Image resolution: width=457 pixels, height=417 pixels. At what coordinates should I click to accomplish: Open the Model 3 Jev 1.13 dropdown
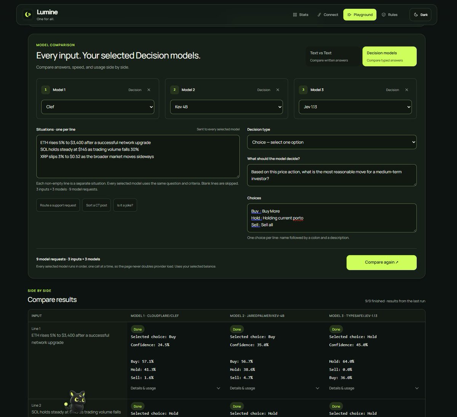[355, 107]
